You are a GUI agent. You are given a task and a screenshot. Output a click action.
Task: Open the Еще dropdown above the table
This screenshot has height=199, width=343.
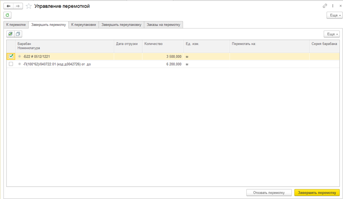(331, 34)
